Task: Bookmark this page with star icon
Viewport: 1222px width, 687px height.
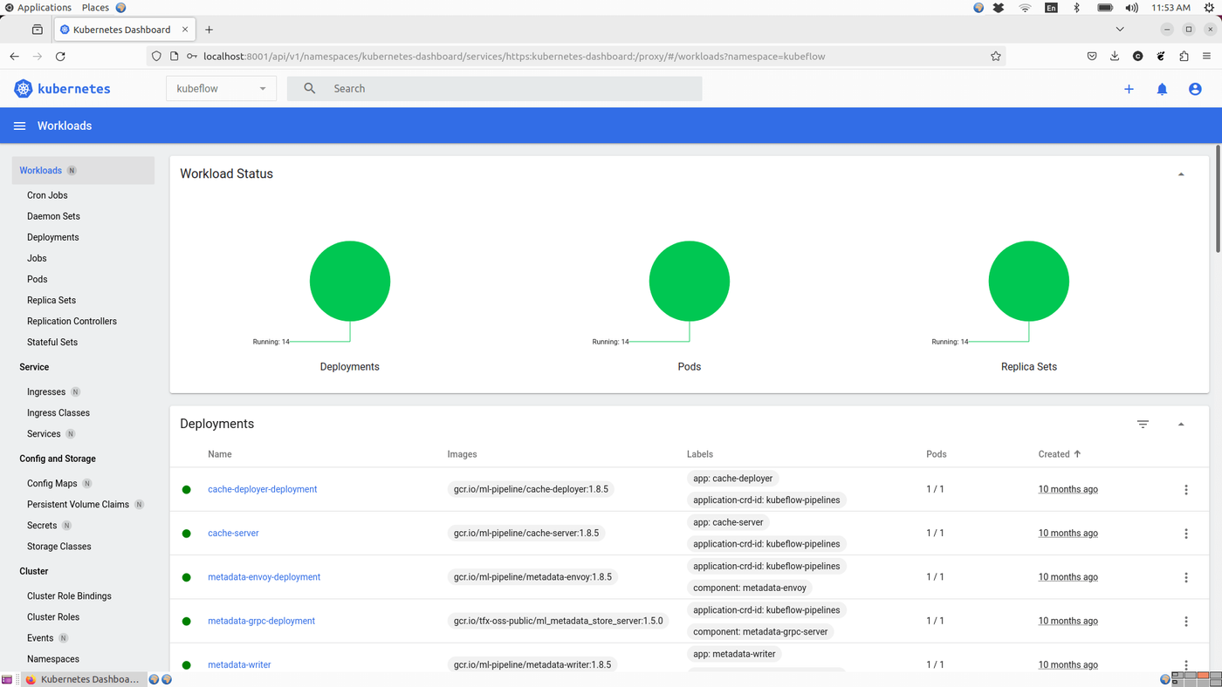Action: 996,57
